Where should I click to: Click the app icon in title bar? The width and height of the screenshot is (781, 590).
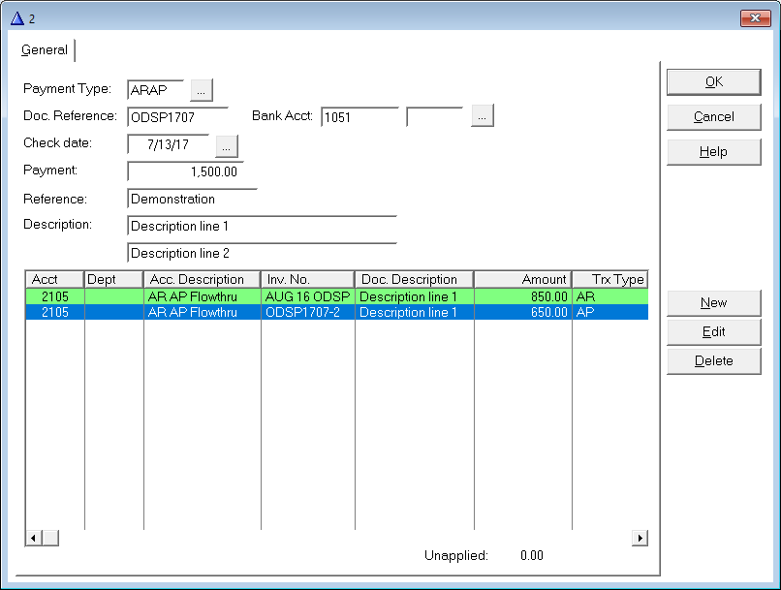16,17
